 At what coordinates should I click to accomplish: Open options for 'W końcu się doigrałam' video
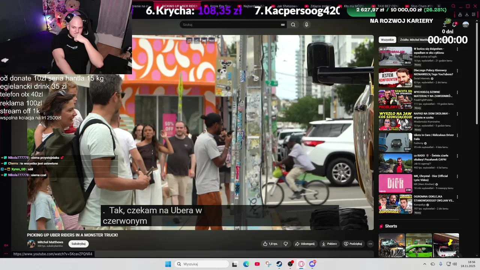(x=457, y=49)
